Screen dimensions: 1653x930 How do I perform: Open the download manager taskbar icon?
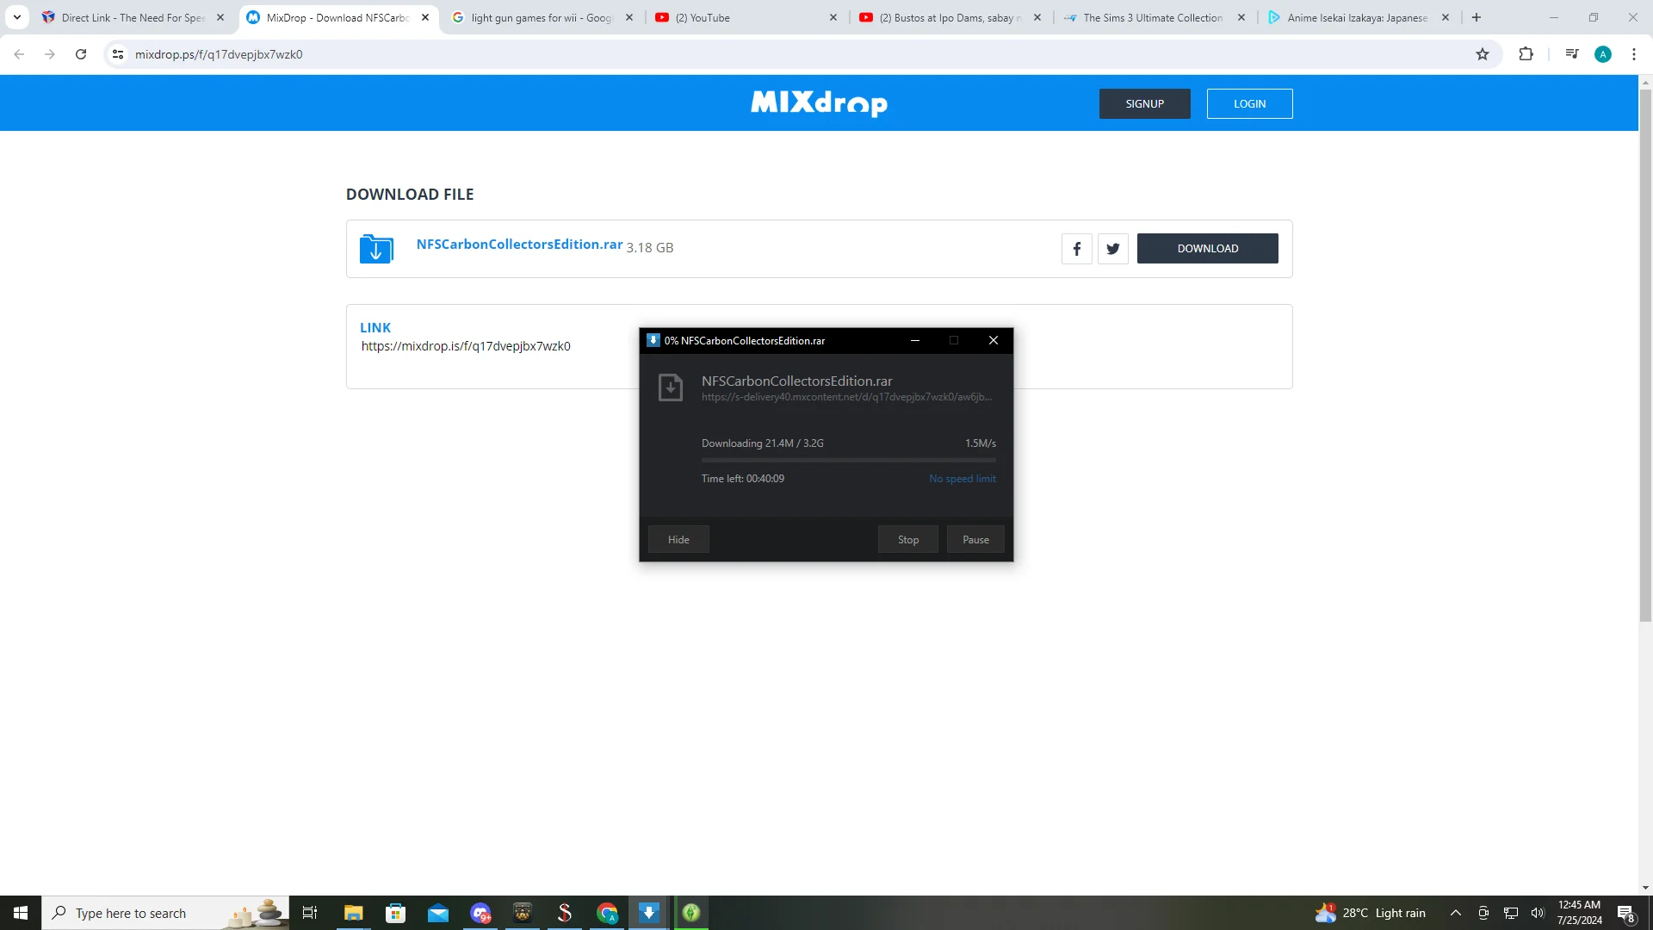tap(649, 913)
